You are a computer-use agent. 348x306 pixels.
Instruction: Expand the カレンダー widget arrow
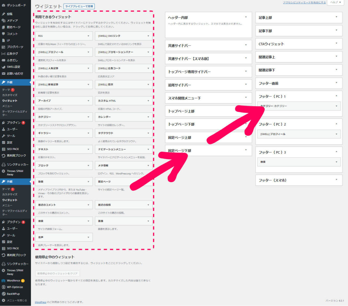148,117
